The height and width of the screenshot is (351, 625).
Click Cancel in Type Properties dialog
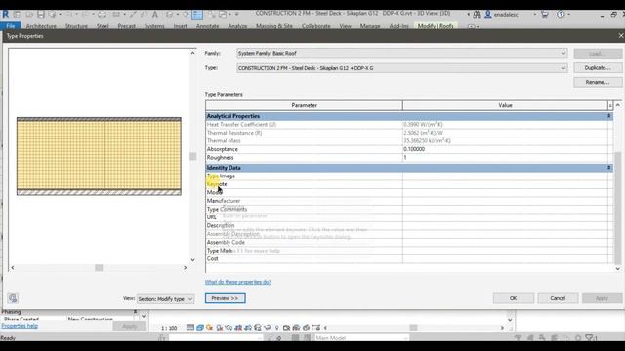click(x=558, y=298)
